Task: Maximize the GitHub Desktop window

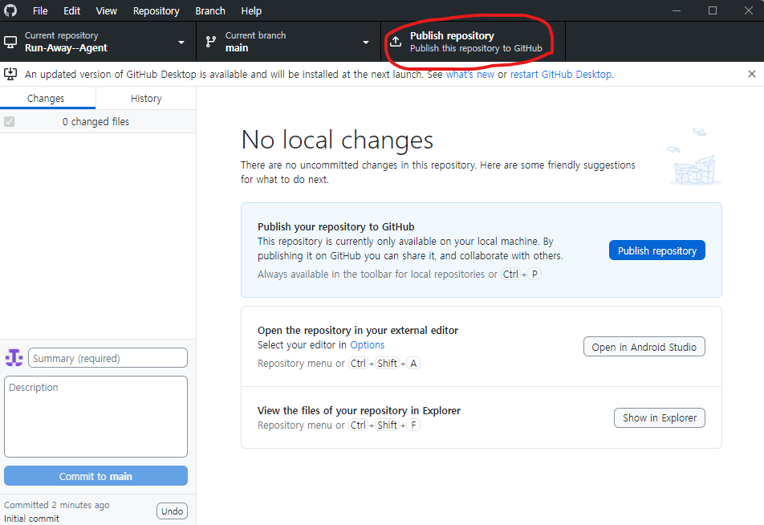Action: click(713, 10)
